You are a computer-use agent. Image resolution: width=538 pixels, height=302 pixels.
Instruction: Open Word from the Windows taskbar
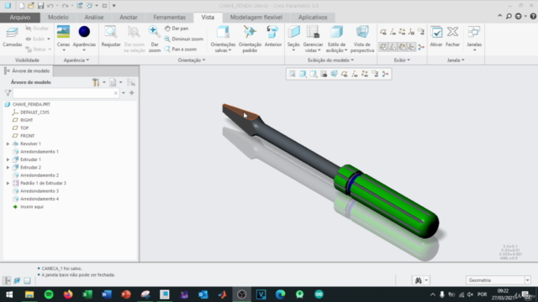point(107,294)
